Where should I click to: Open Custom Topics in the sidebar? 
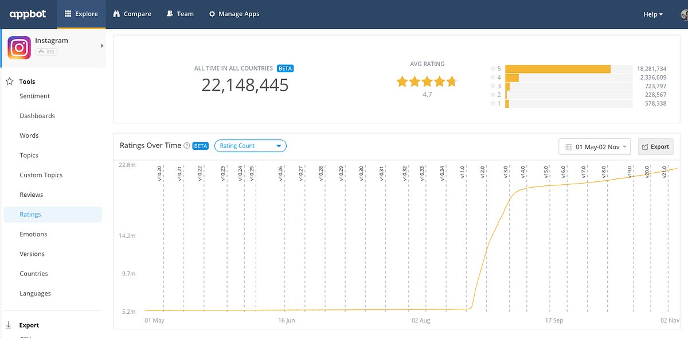pos(41,175)
